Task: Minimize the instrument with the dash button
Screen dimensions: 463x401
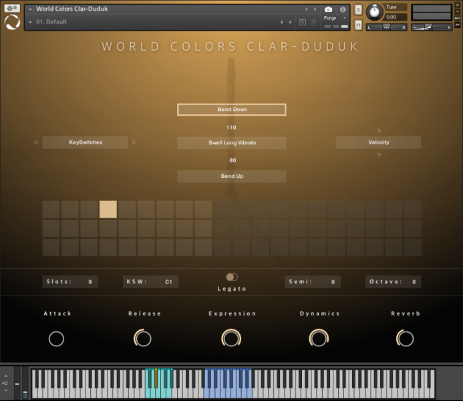Action: coord(457,11)
